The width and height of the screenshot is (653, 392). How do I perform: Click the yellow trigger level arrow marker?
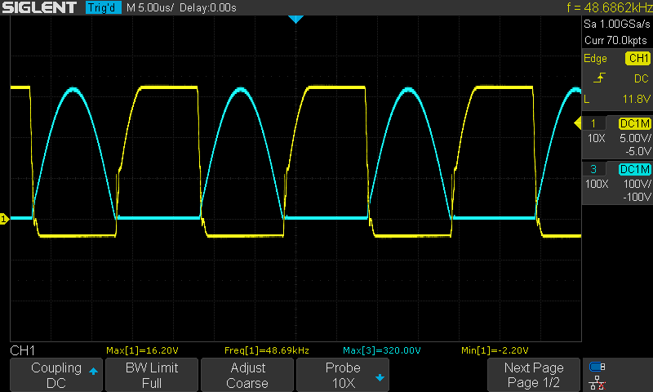pos(578,122)
